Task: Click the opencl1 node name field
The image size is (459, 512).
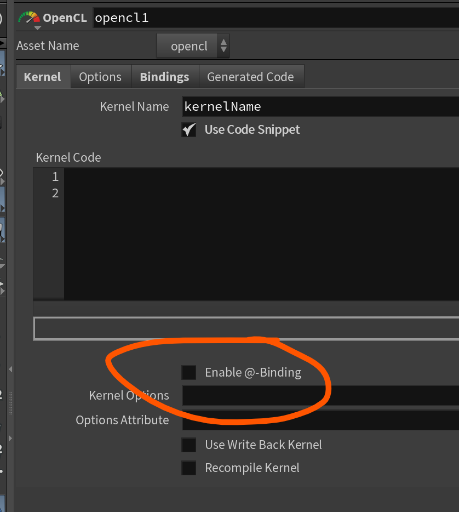Action: tap(274, 18)
